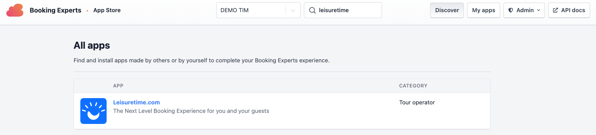Expand the Admin menu chevron
This screenshot has height=135, width=596.
pyautogui.click(x=539, y=10)
